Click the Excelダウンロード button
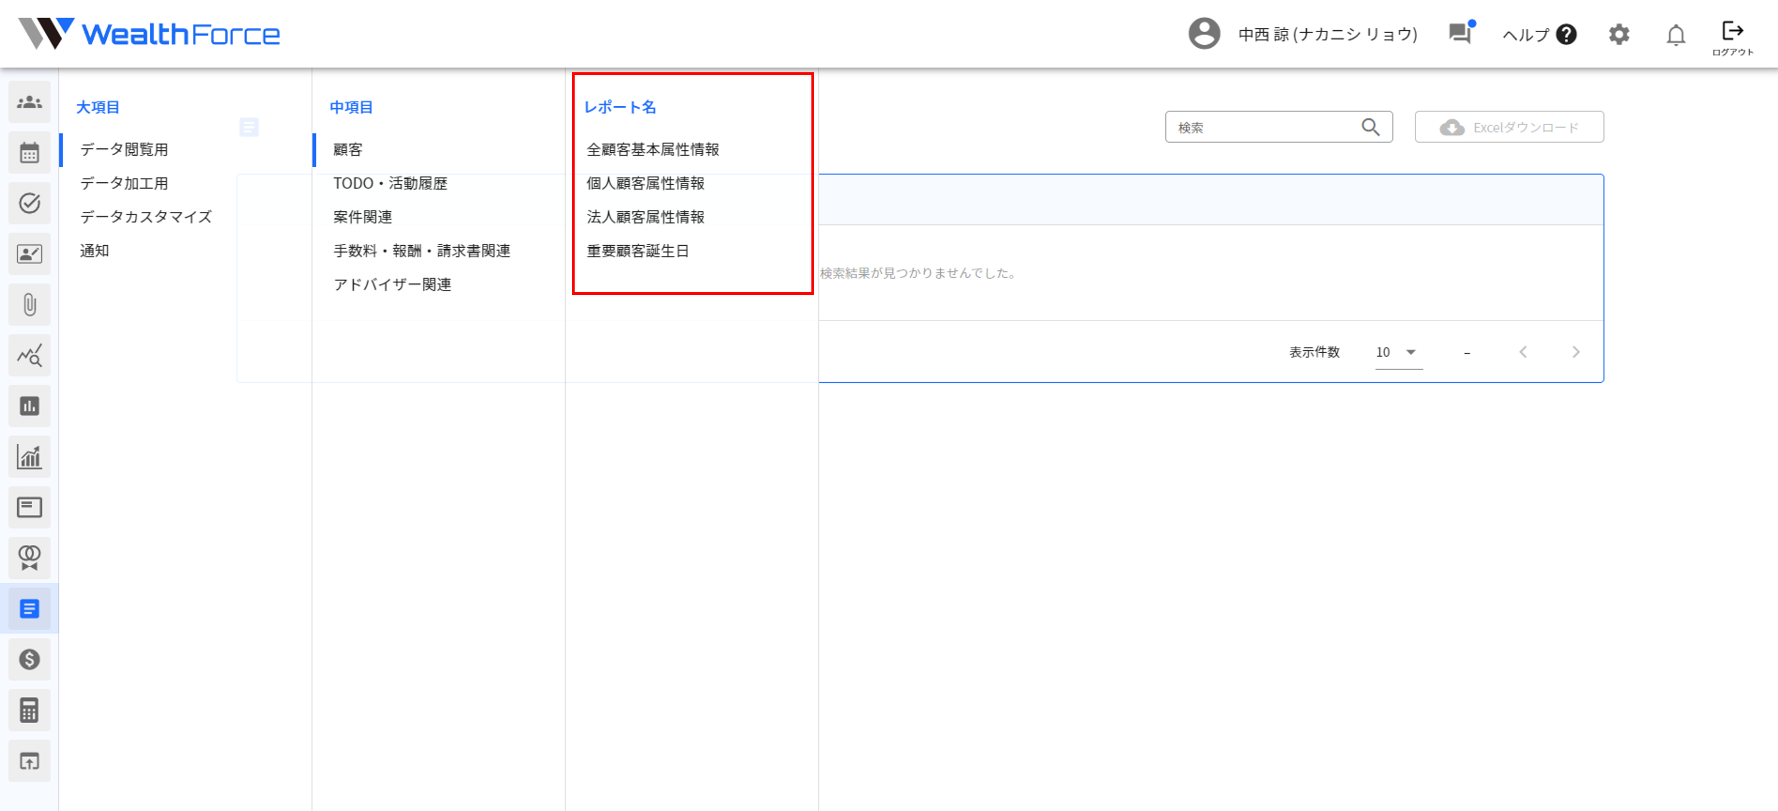Screen dimensions: 1778x811 pyautogui.click(x=1509, y=127)
